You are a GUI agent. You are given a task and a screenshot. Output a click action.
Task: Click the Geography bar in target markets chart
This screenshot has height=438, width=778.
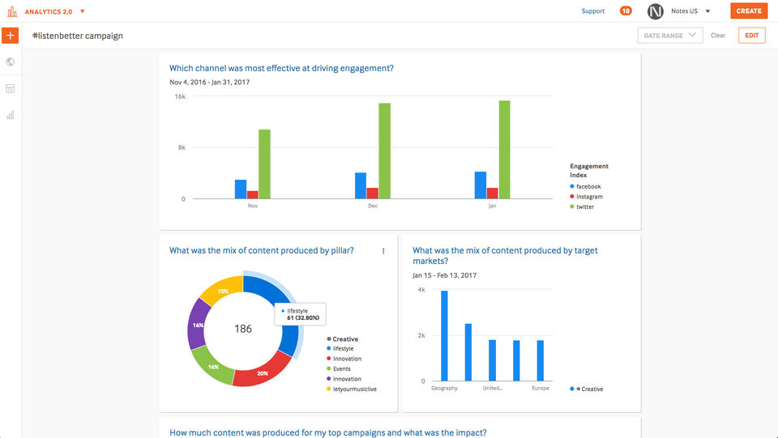coord(445,335)
